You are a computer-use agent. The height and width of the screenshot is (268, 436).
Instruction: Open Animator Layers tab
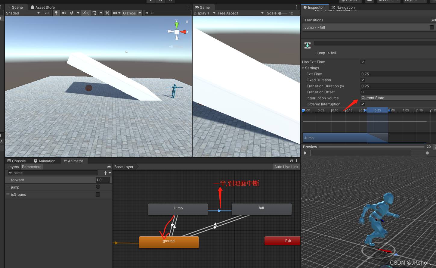[x=13, y=167]
